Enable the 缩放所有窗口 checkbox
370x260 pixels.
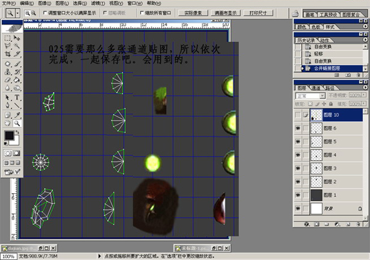coord(141,12)
